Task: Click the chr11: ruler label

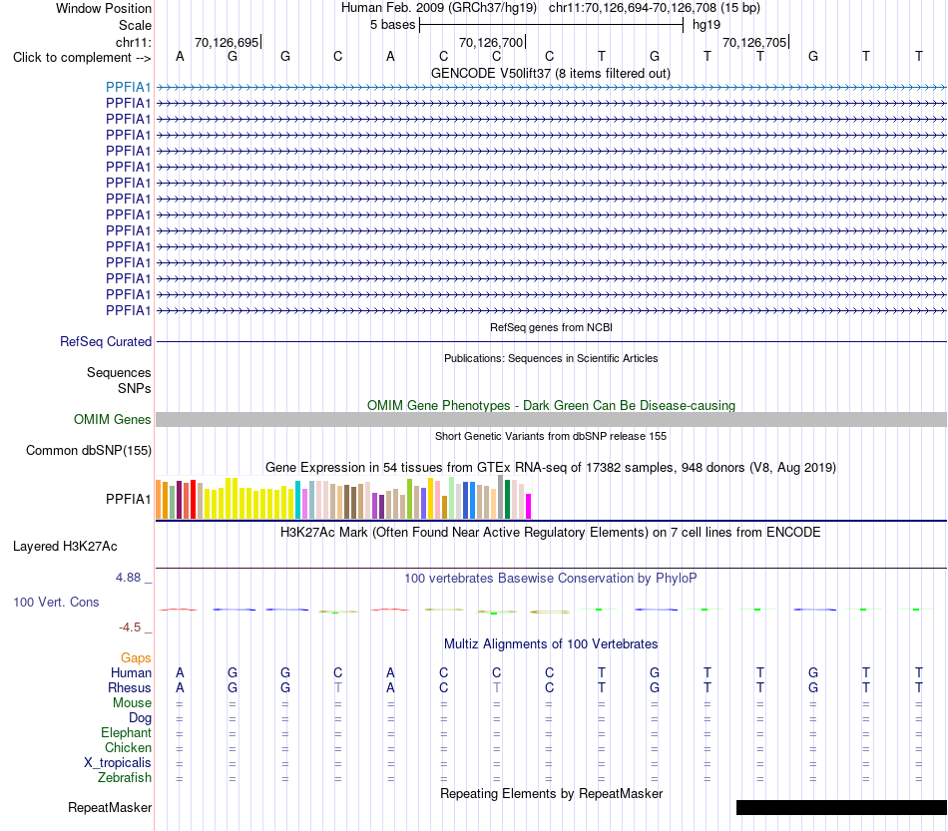Action: 133,42
